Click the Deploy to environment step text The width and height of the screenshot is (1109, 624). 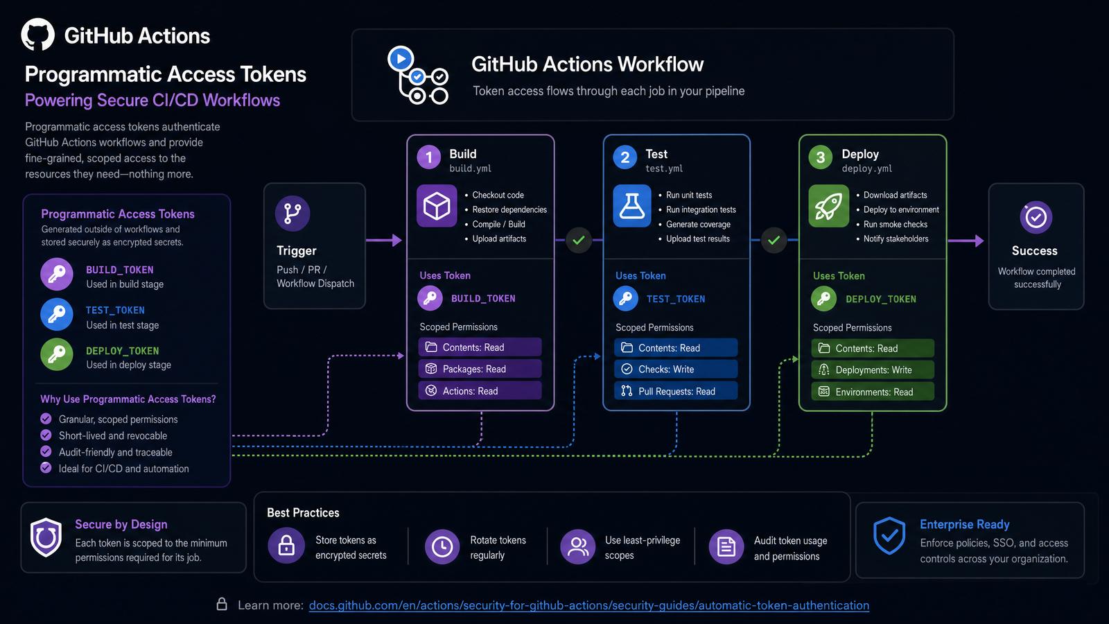pos(901,209)
